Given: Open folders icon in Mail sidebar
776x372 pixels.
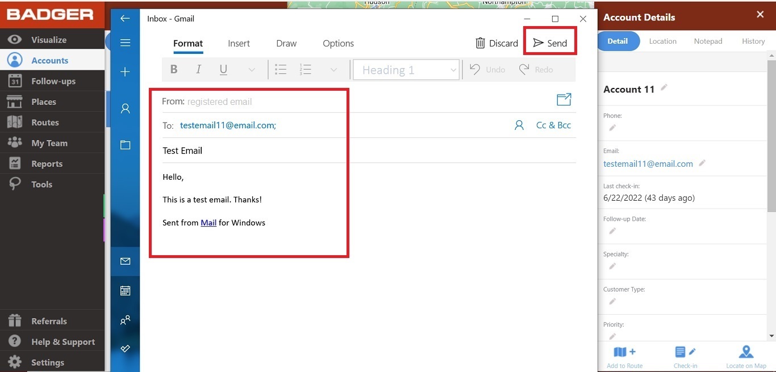Looking at the screenshot, I should tap(125, 145).
